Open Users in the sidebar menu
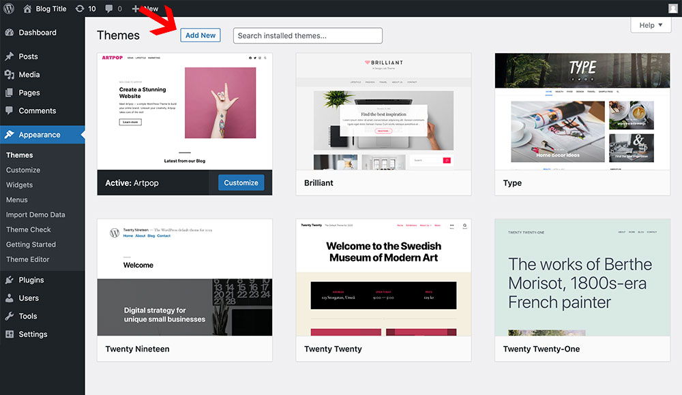The image size is (682, 395). [x=29, y=298]
